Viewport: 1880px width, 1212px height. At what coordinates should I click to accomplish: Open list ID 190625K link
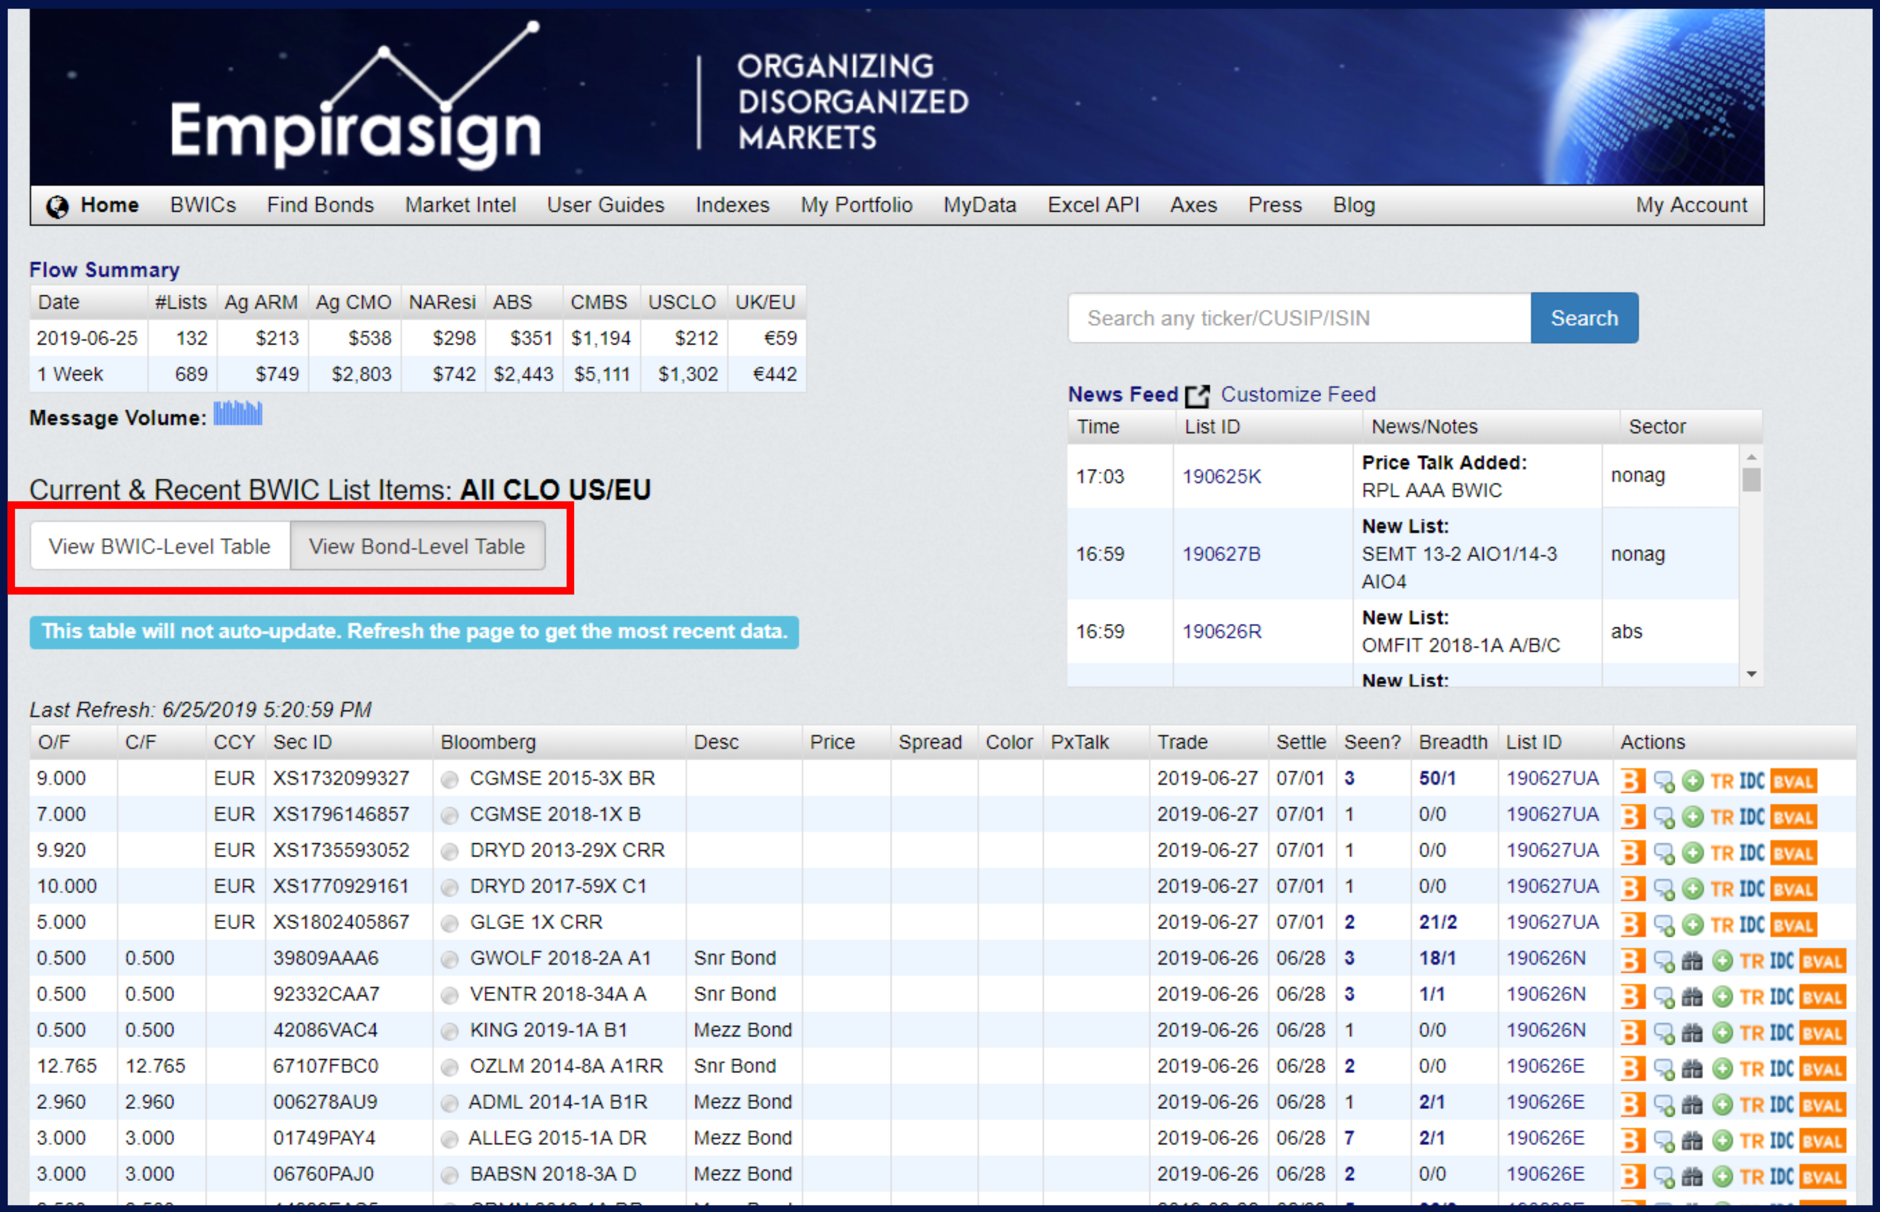(1222, 476)
